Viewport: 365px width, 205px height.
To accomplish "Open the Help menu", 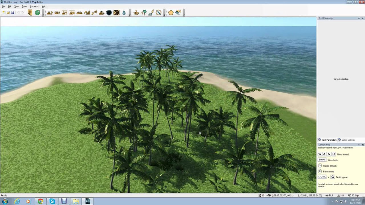I will pyautogui.click(x=44, y=6).
